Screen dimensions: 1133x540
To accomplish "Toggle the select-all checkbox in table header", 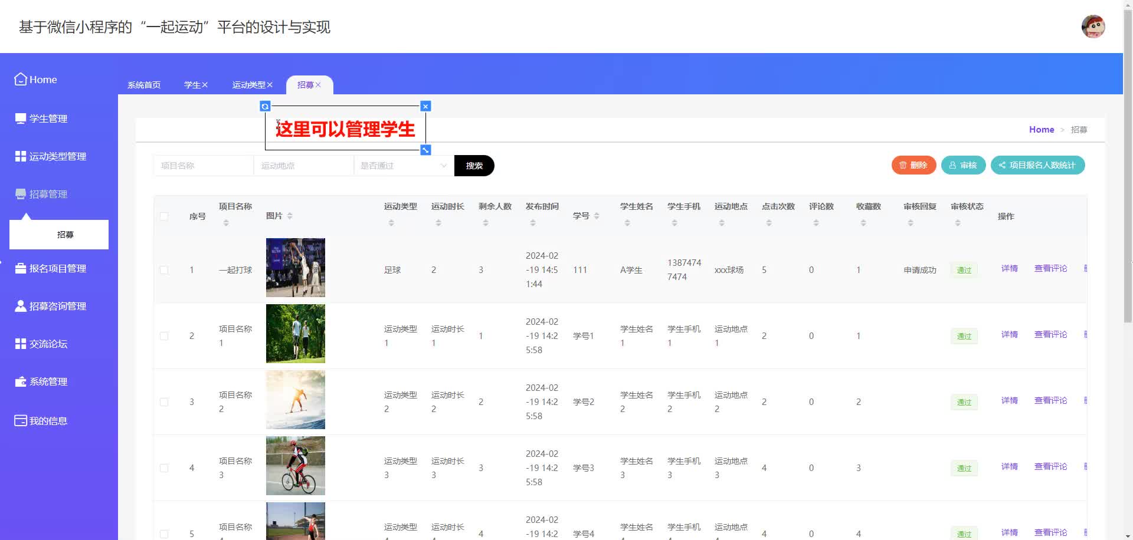I will [164, 216].
